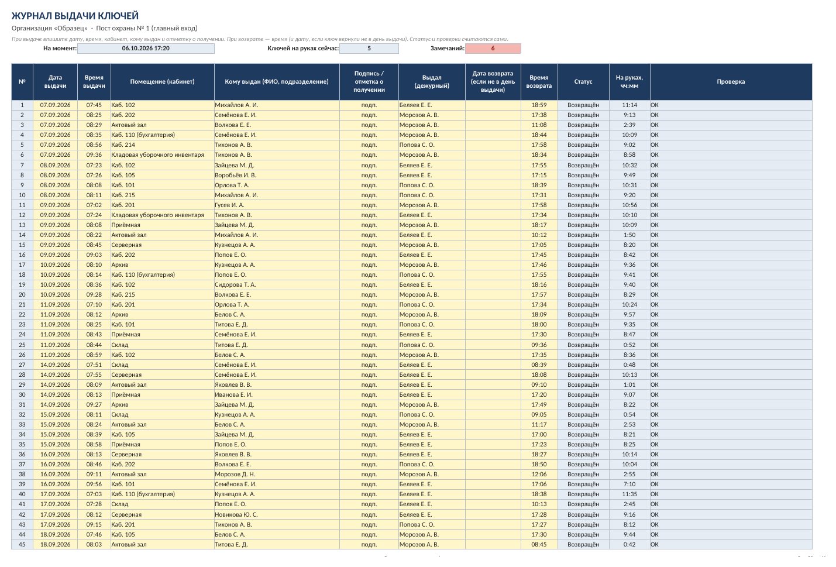Select «Время выдачи» column header
Screen dimensions: 836x567
point(94,82)
